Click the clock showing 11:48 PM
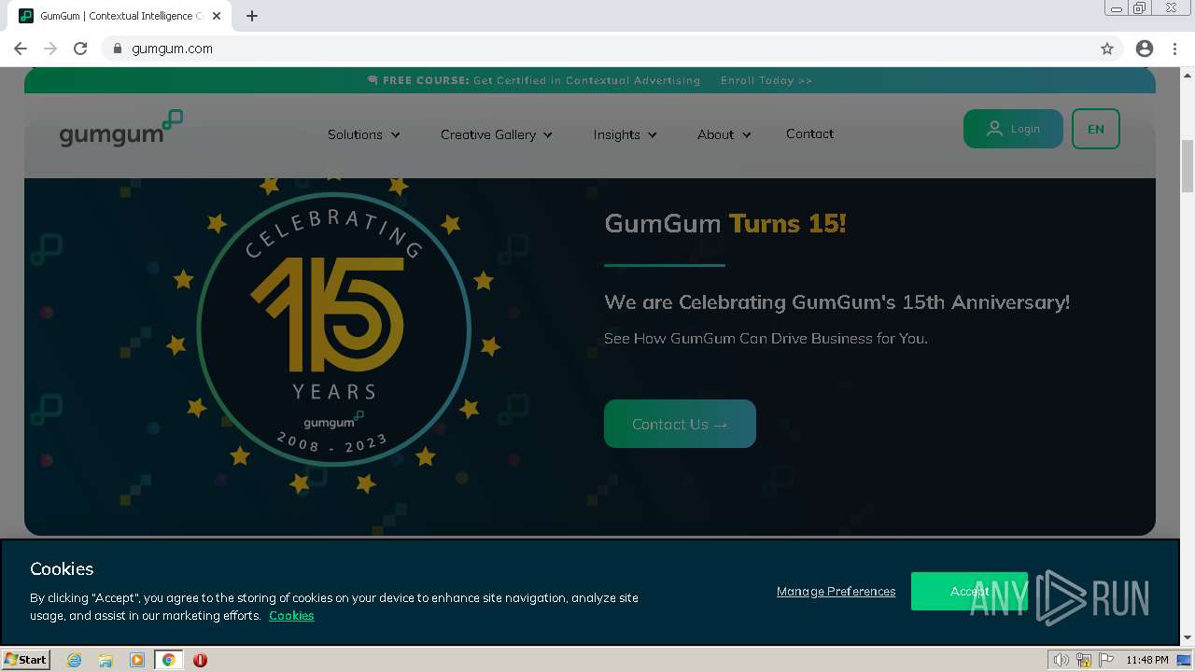 (1147, 660)
